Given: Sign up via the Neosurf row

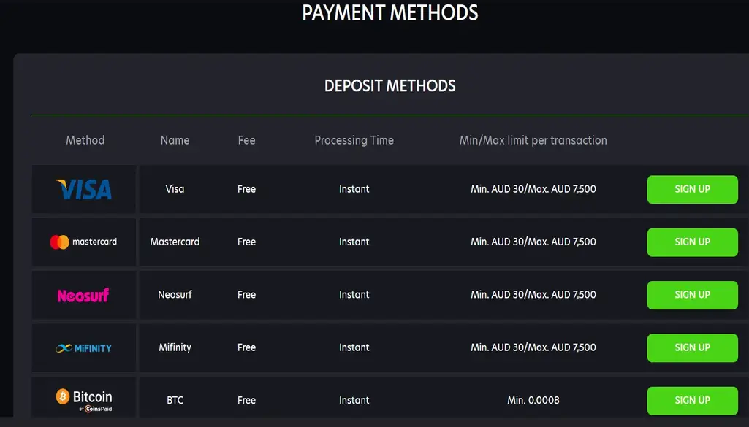Looking at the screenshot, I should point(692,296).
